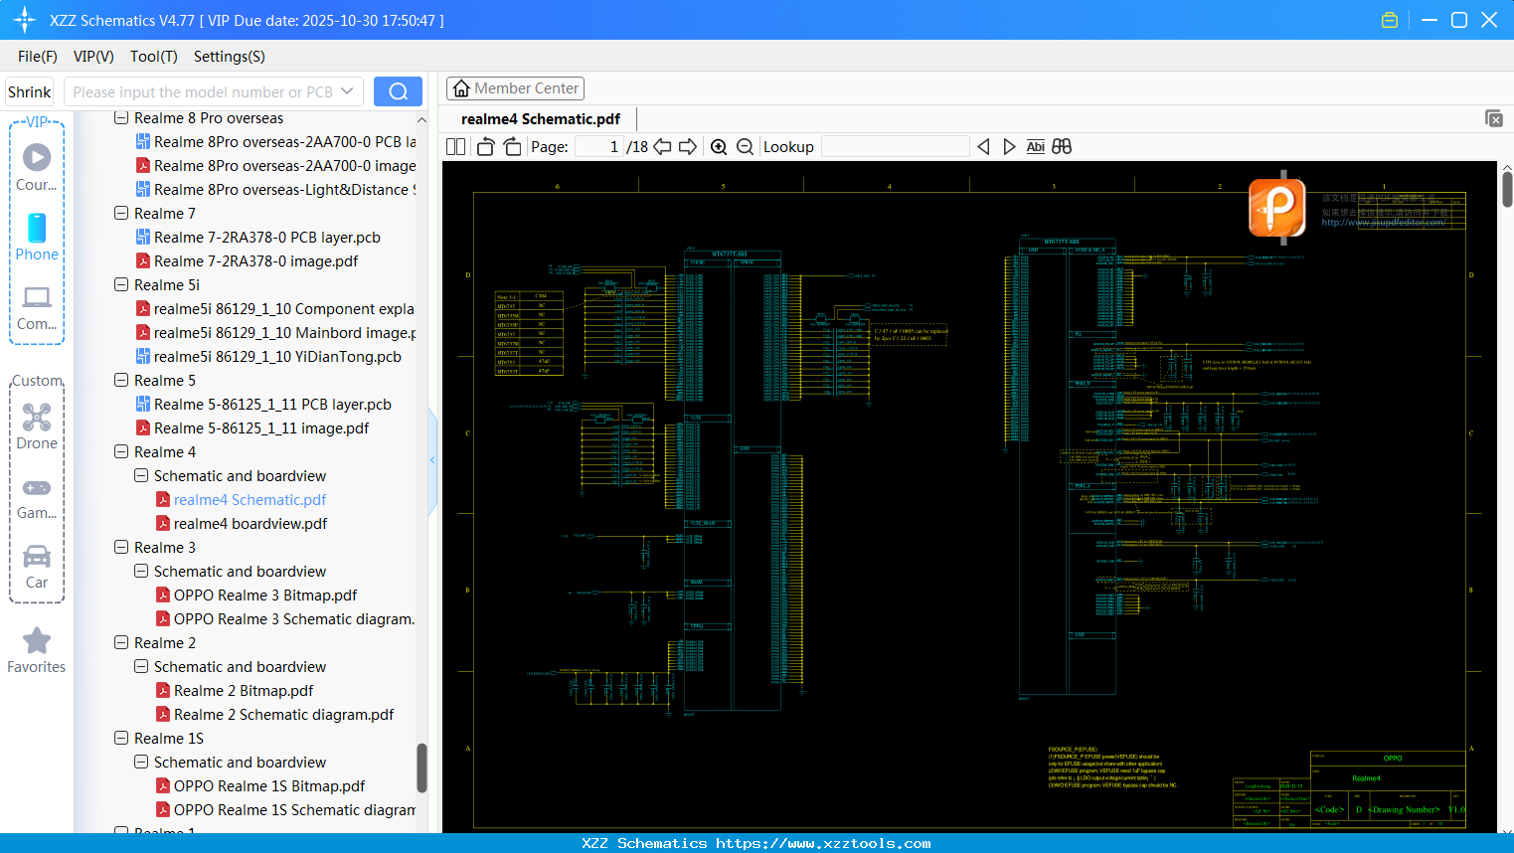Toggle the Abi whole-word match option
Viewport: 1514px width, 853px height.
1035,147
